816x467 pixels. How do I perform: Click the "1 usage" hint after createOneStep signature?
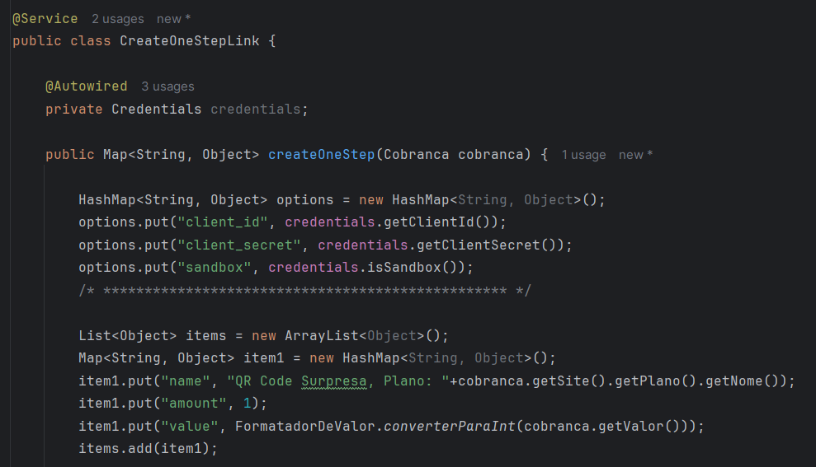click(x=583, y=154)
